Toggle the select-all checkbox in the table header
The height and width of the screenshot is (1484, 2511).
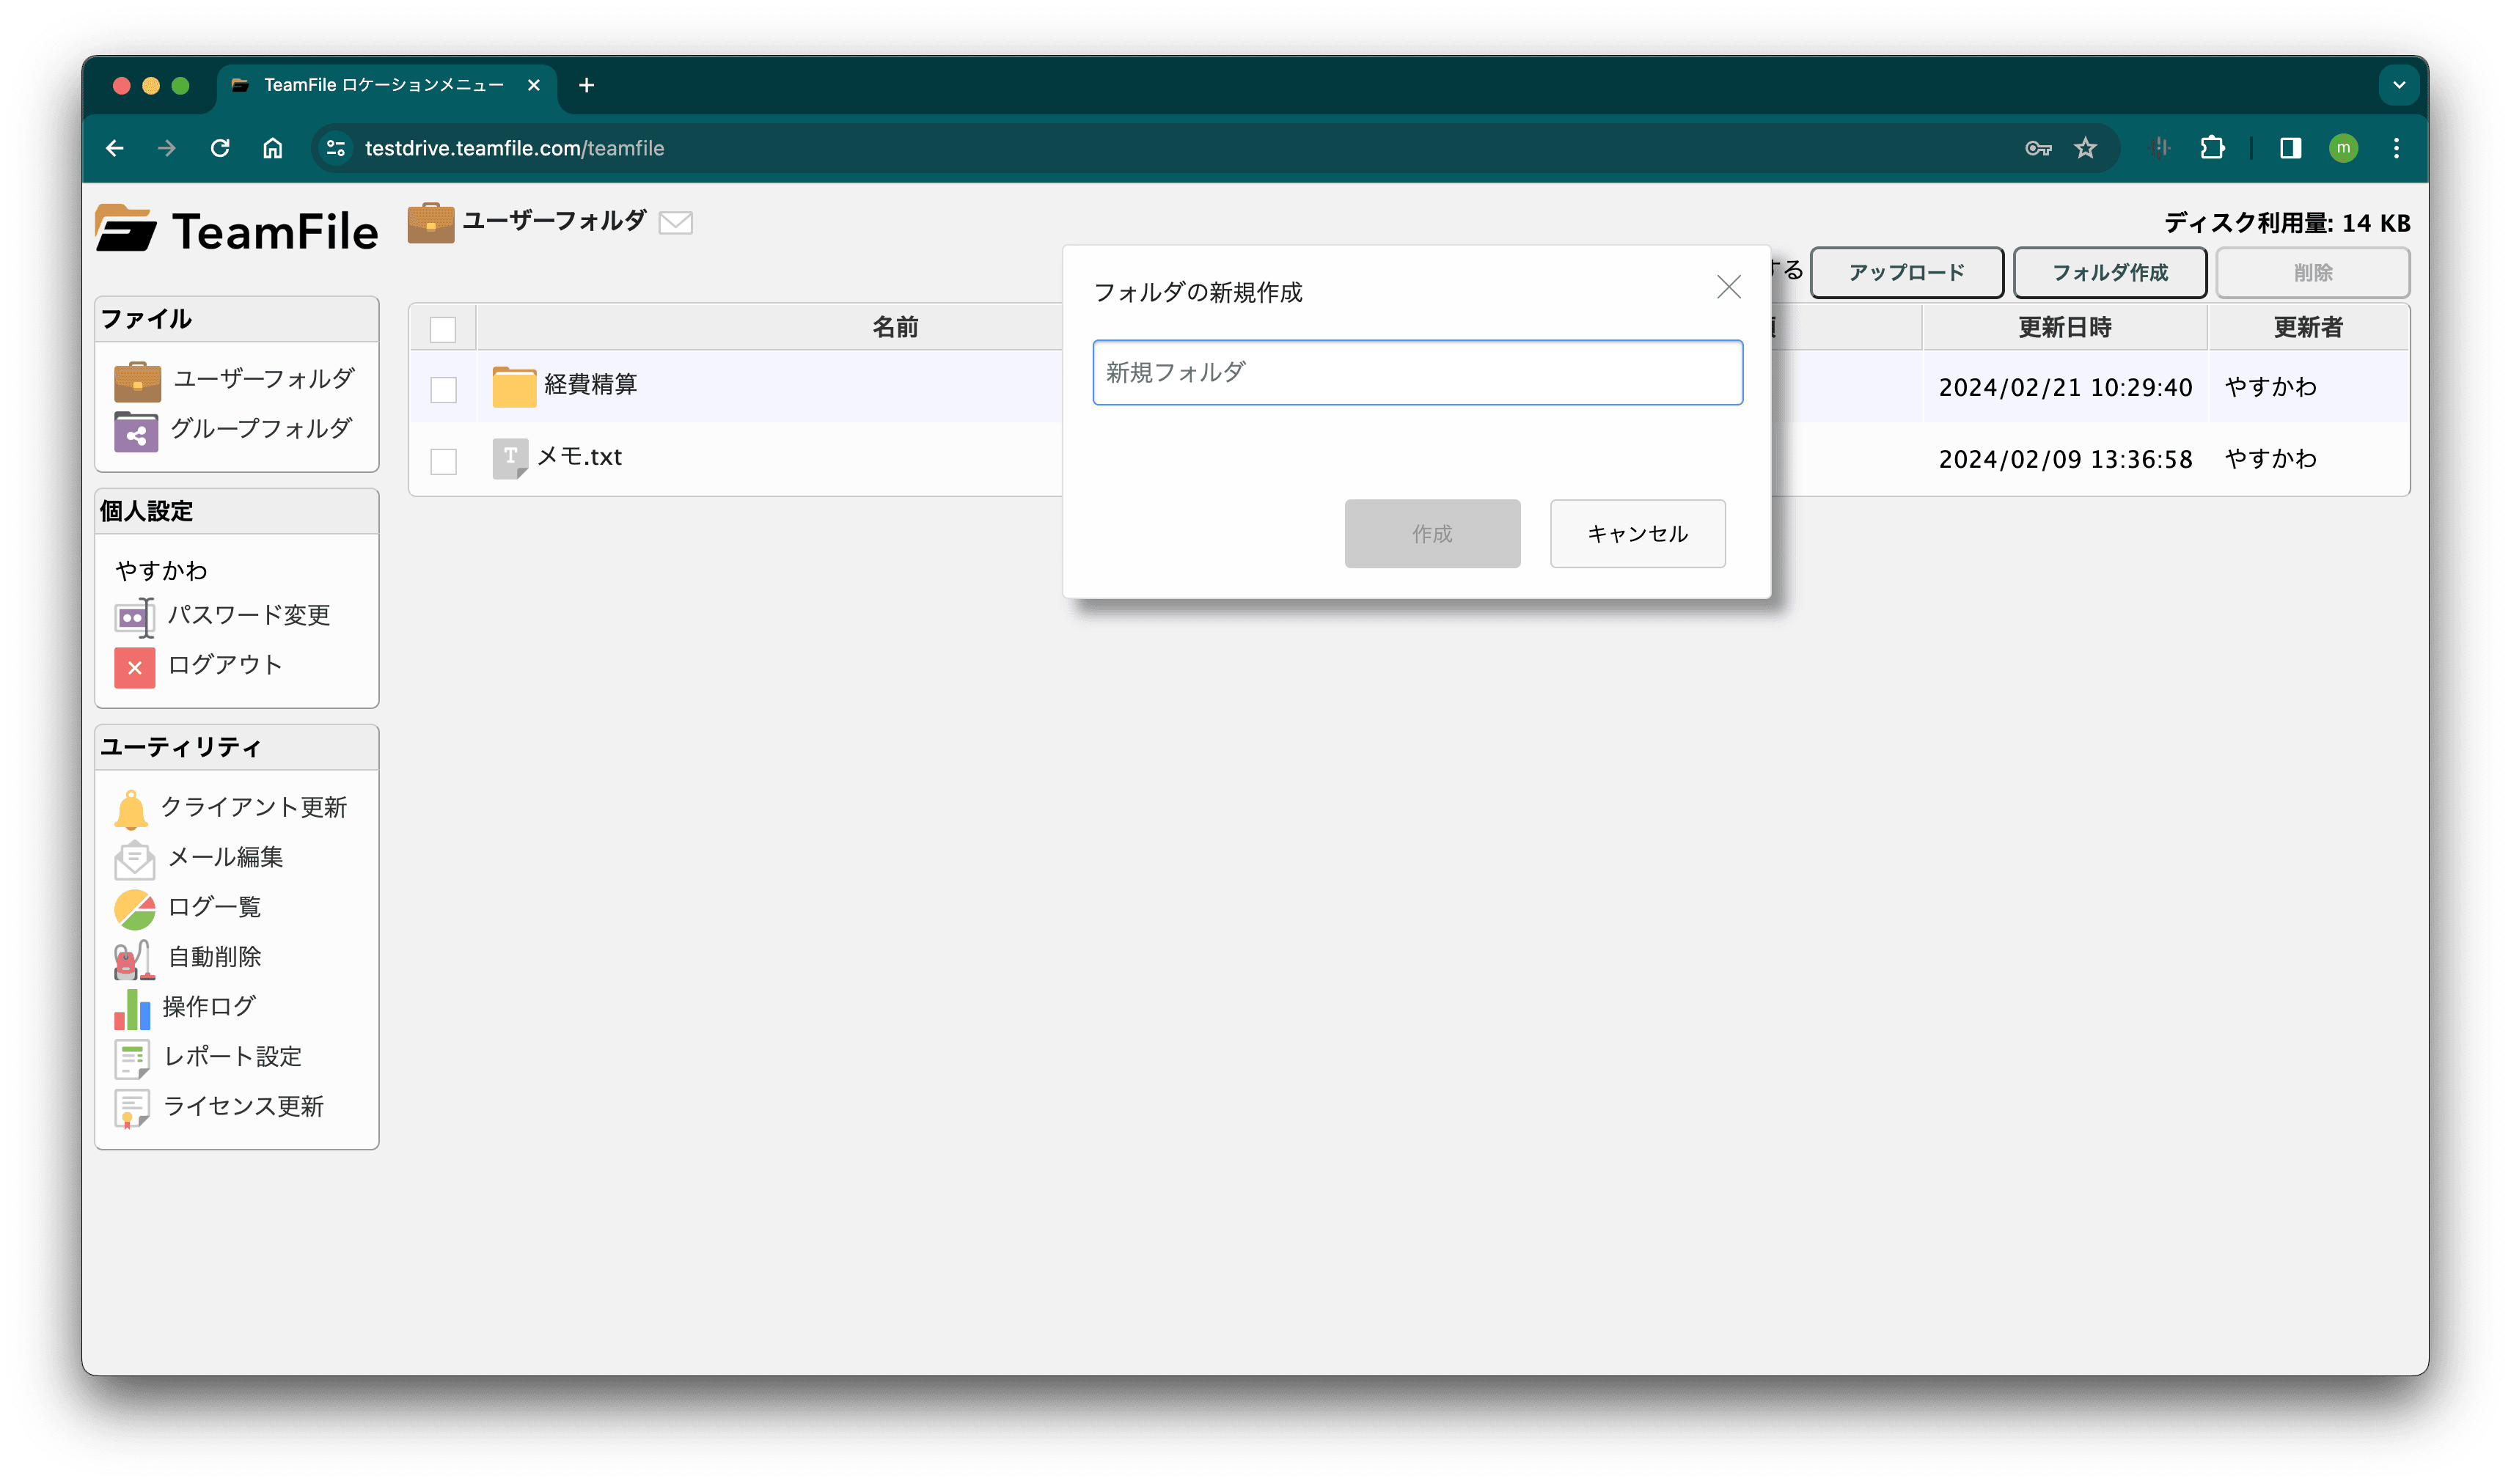[443, 329]
